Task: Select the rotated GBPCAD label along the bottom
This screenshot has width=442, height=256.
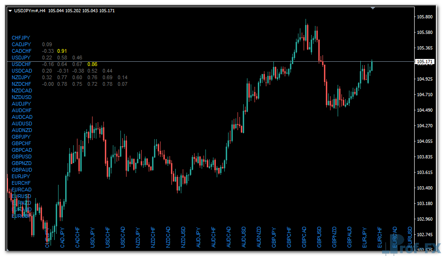Action: coord(305,237)
